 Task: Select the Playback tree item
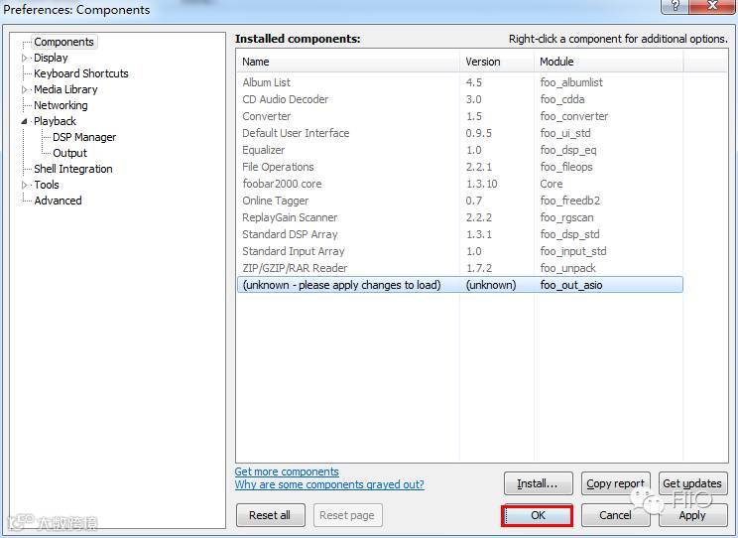pyautogui.click(x=55, y=121)
